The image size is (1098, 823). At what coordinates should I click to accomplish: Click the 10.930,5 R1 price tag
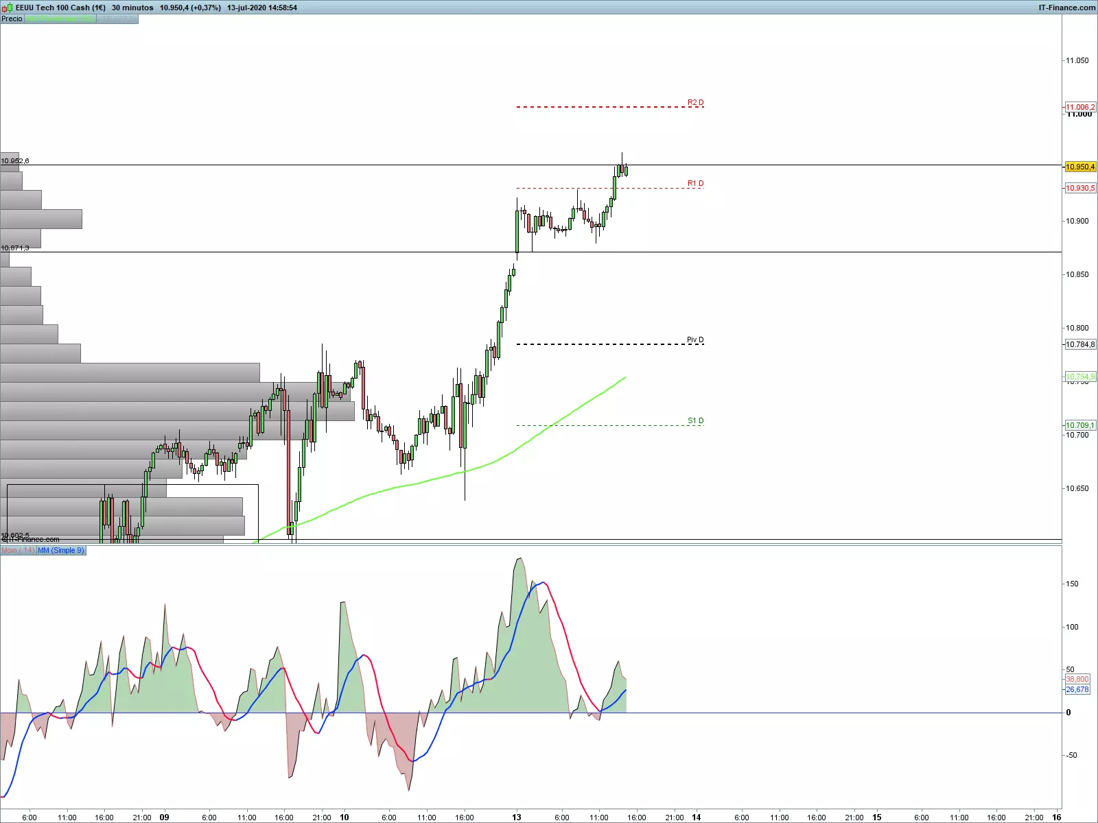click(1080, 188)
